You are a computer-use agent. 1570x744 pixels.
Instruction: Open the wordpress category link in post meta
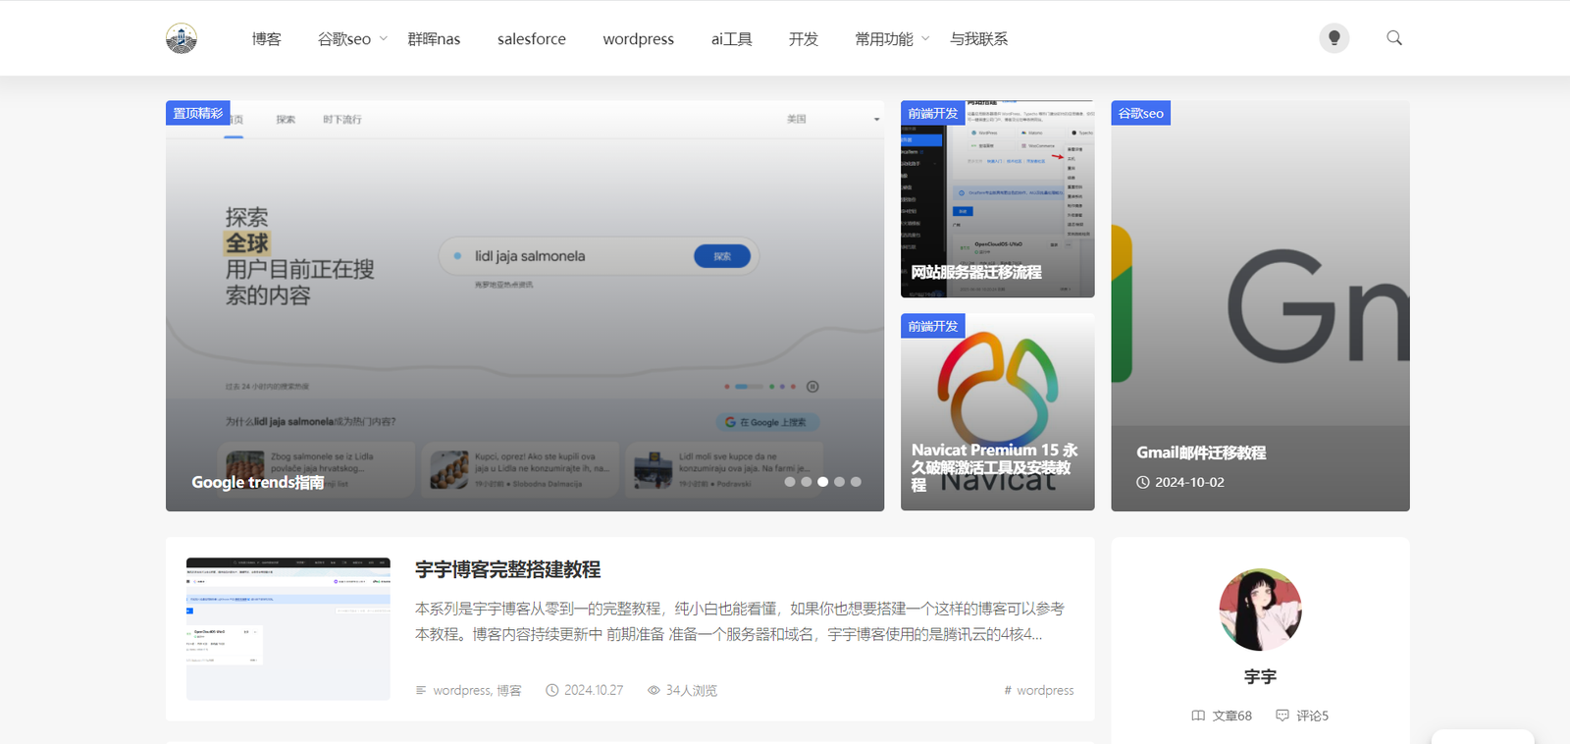point(462,690)
